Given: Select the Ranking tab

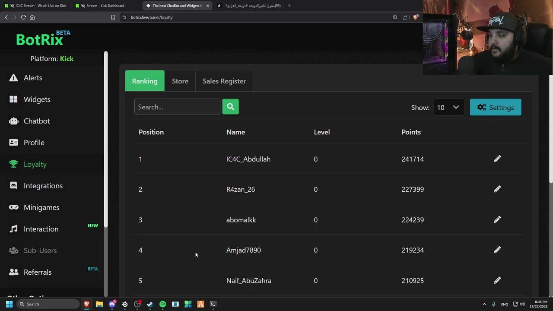Looking at the screenshot, I should [x=145, y=81].
